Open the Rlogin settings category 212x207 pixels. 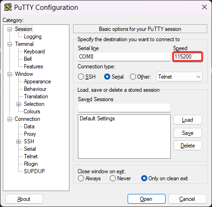tap(31, 164)
